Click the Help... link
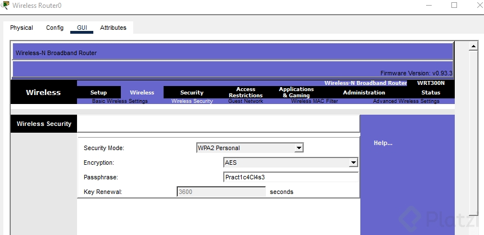This screenshot has height=235, width=484. pos(383,143)
